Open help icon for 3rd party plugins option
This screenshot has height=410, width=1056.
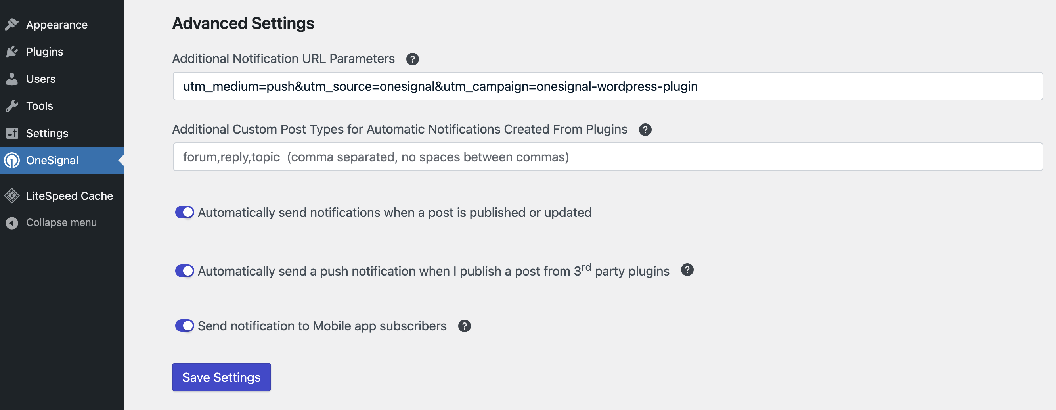[687, 270]
